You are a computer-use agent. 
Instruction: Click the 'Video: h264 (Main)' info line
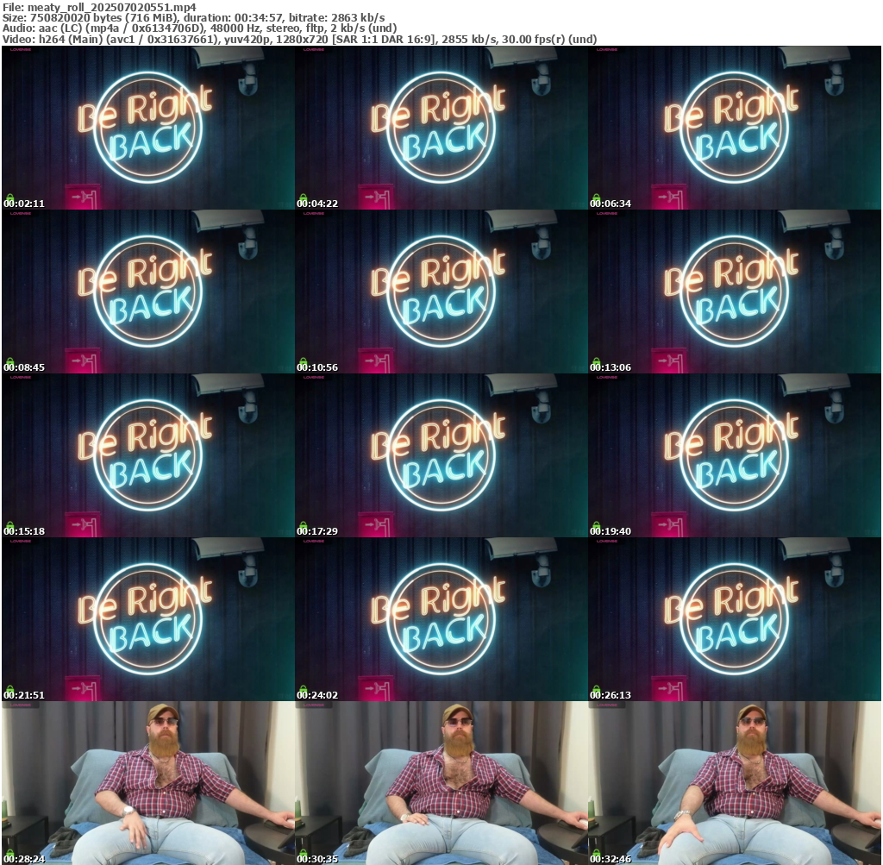[x=299, y=39]
